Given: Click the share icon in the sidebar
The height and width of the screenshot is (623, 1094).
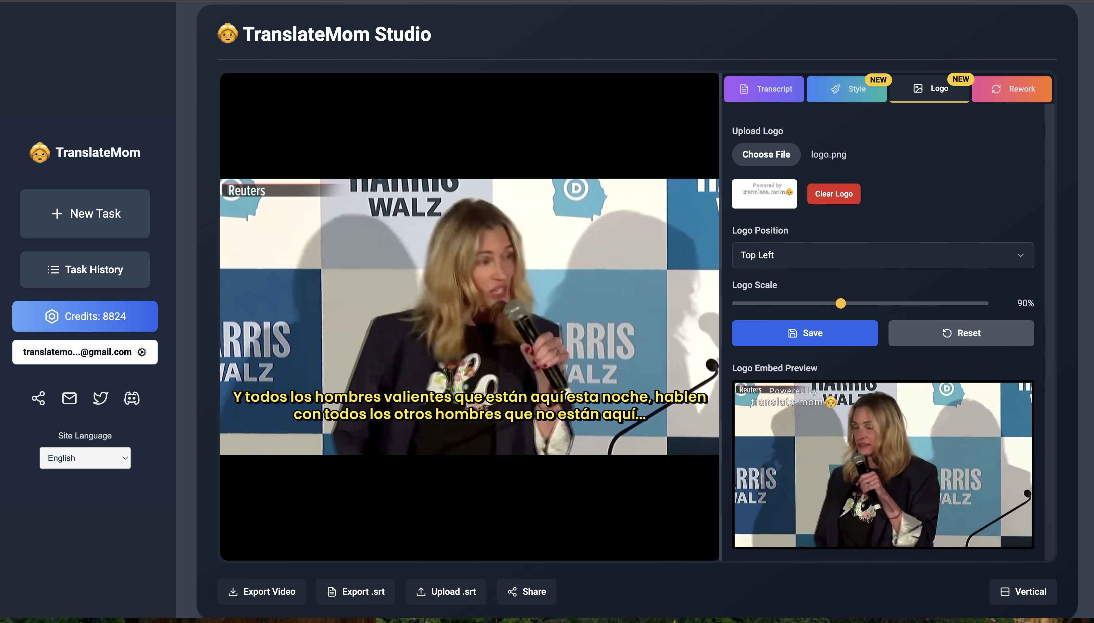Looking at the screenshot, I should click(38, 398).
